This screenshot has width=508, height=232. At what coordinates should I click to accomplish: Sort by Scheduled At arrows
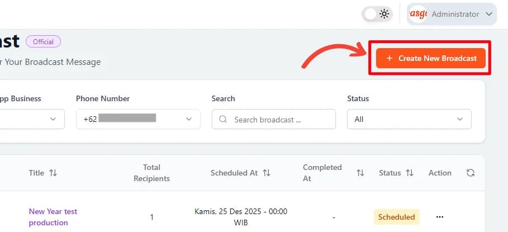(267, 173)
